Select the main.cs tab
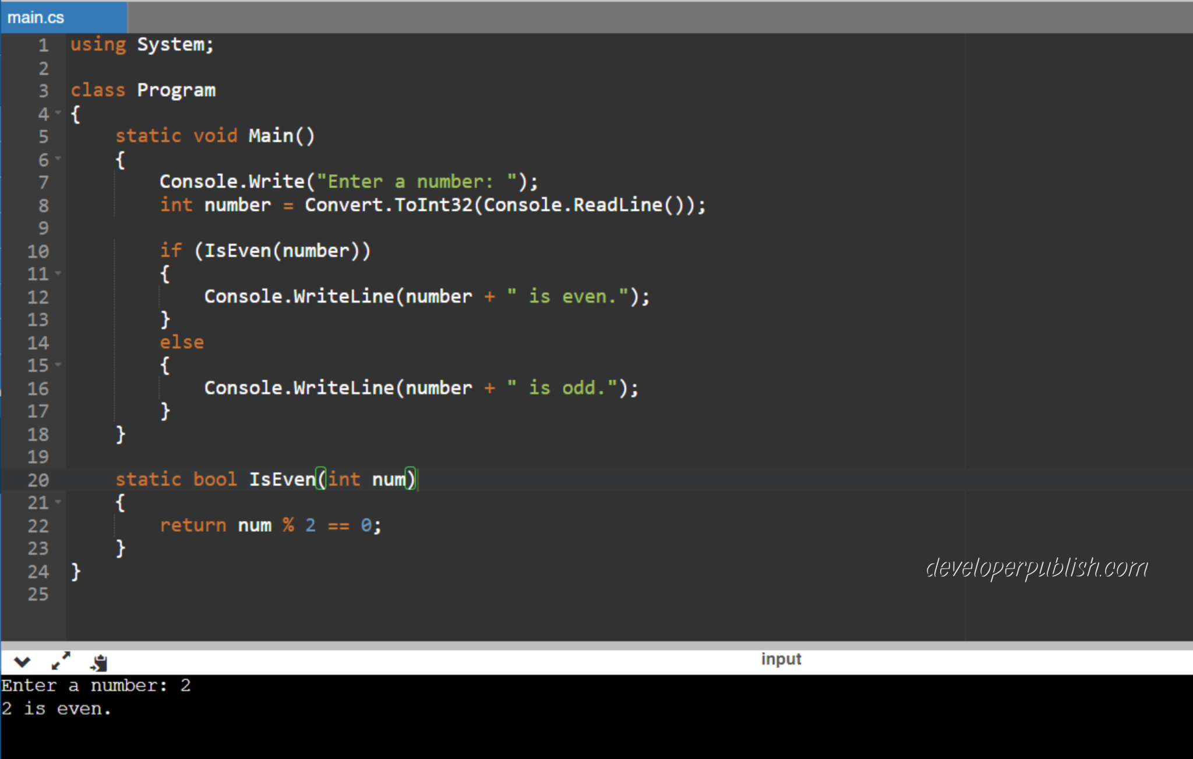Screen dimensions: 1193x759 [x=36, y=17]
